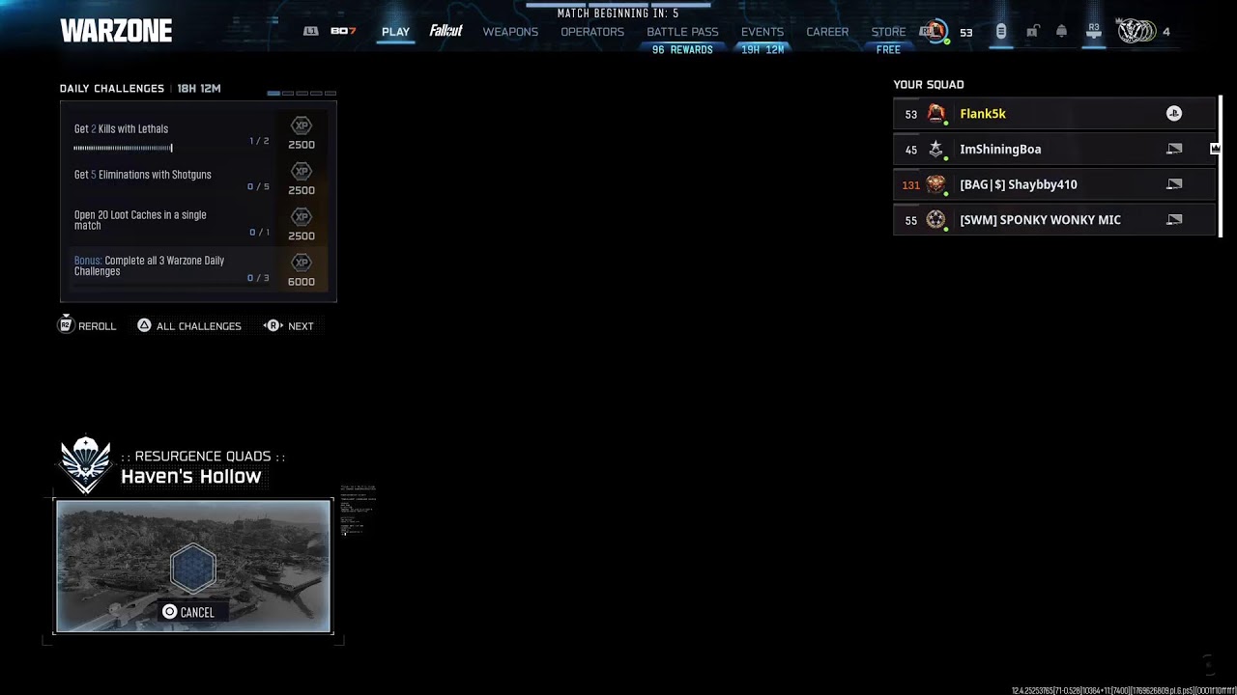1237x695 pixels.
Task: Click the R3 social menu icon
Action: (x=1094, y=32)
